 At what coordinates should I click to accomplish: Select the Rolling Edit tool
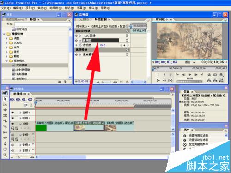(5, 115)
